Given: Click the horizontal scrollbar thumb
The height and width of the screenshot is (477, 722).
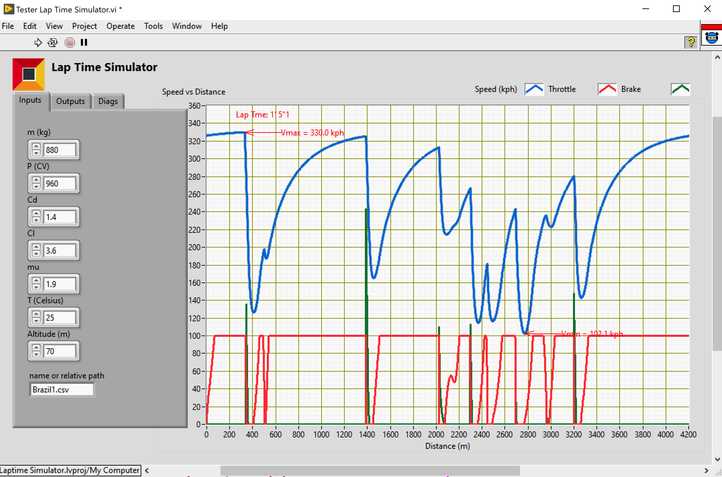Looking at the screenshot, I should pyautogui.click(x=370, y=471).
